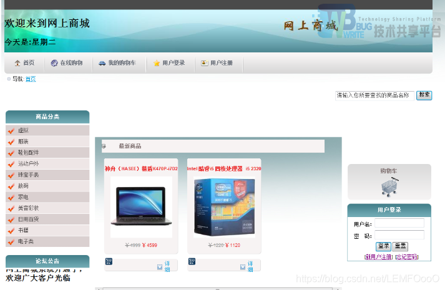Click the checkmark icon beside 虚拟
Viewport: 445px width, 290px height.
pyautogui.click(x=11, y=131)
